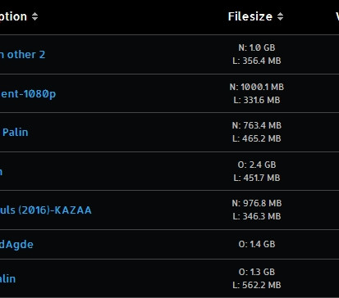Select the "N: 1000.1 MB" filesize text
Viewport: 339px width, 298px height.
pyautogui.click(x=257, y=87)
